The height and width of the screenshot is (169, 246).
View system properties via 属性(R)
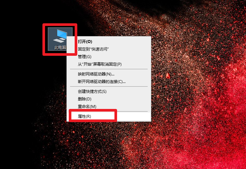tap(109, 116)
